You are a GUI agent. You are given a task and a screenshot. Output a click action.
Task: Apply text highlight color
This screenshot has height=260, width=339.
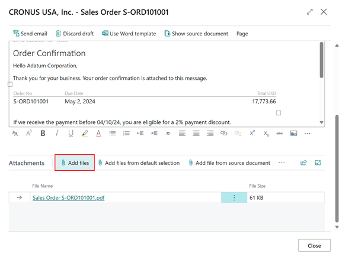[85, 133]
